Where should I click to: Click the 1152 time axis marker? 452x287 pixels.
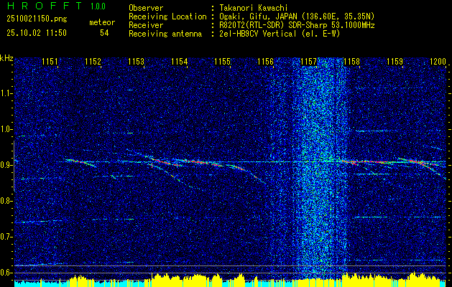(93, 62)
